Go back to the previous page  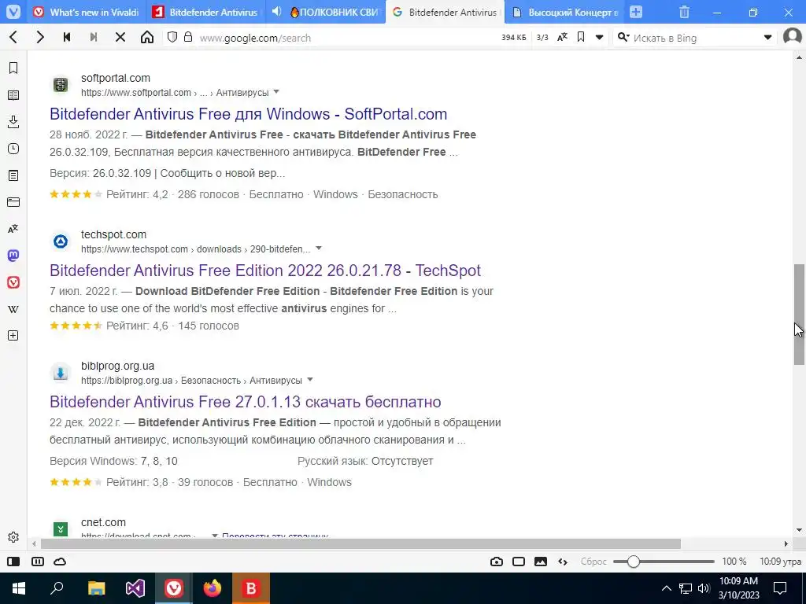coord(14,37)
